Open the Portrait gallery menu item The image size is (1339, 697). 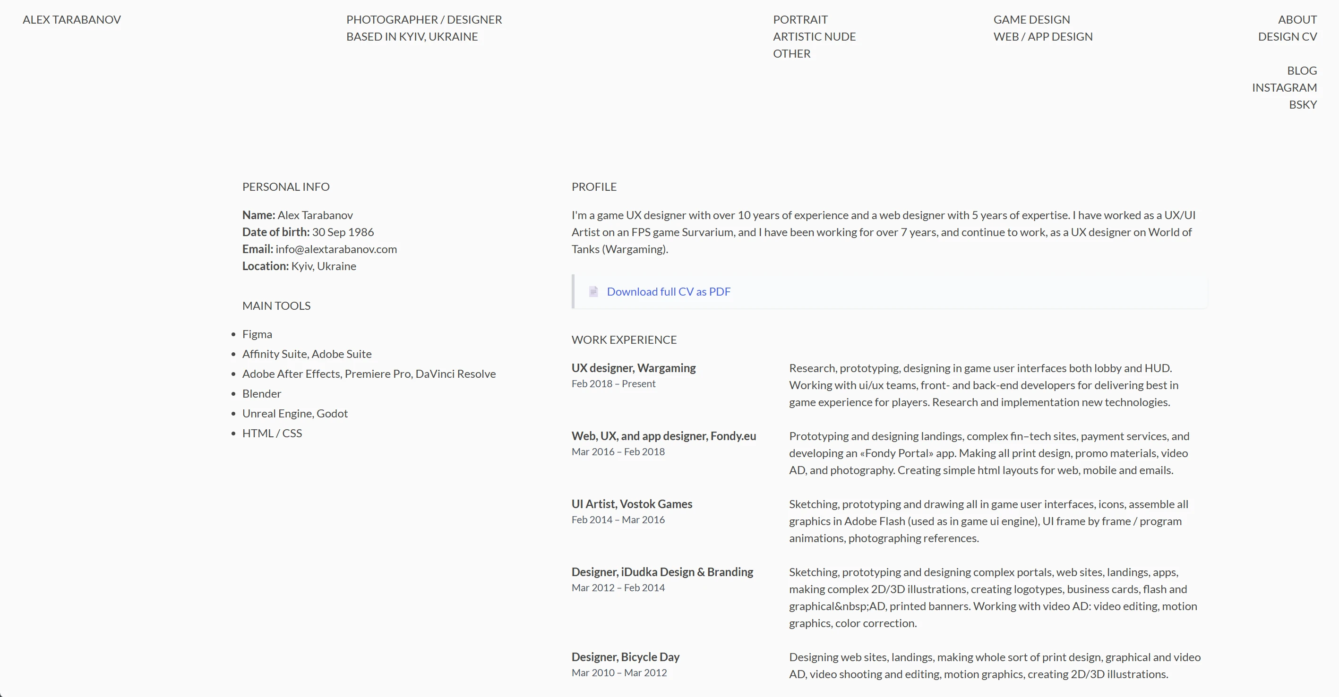[x=800, y=20]
